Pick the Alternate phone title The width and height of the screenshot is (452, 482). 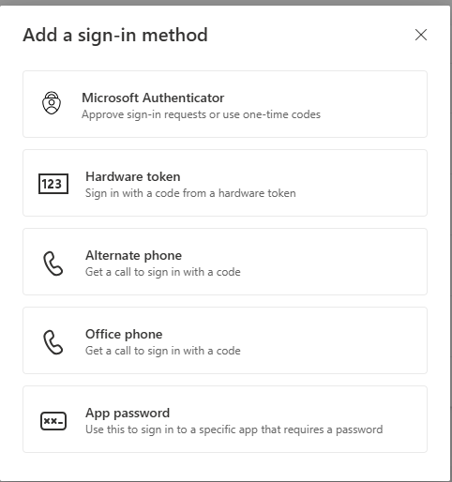pos(133,255)
